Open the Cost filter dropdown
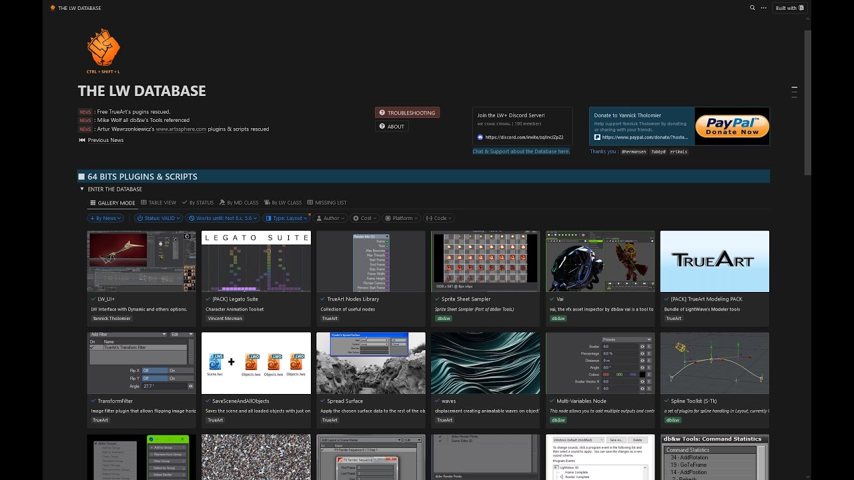Screen dimensions: 854x480 click(366, 218)
